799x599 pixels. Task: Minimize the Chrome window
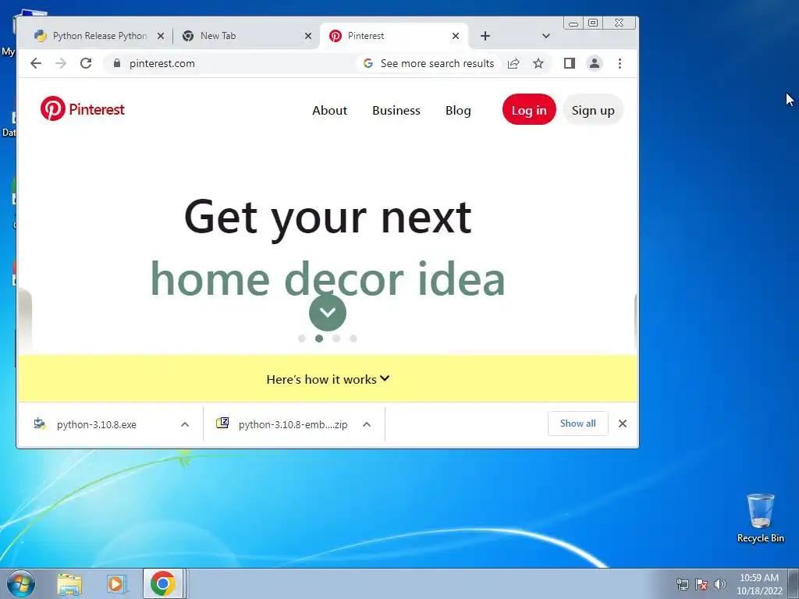click(x=574, y=23)
